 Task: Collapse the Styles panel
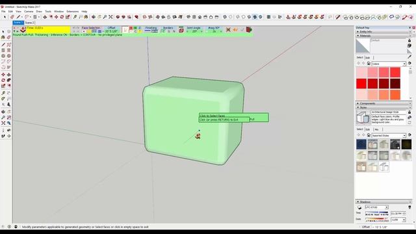[x=383, y=107]
